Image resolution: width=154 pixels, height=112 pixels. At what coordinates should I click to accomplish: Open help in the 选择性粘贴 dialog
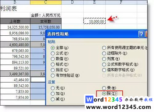[141, 34]
